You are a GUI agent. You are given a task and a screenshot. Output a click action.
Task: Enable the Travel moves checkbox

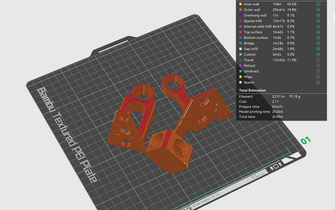point(318,60)
